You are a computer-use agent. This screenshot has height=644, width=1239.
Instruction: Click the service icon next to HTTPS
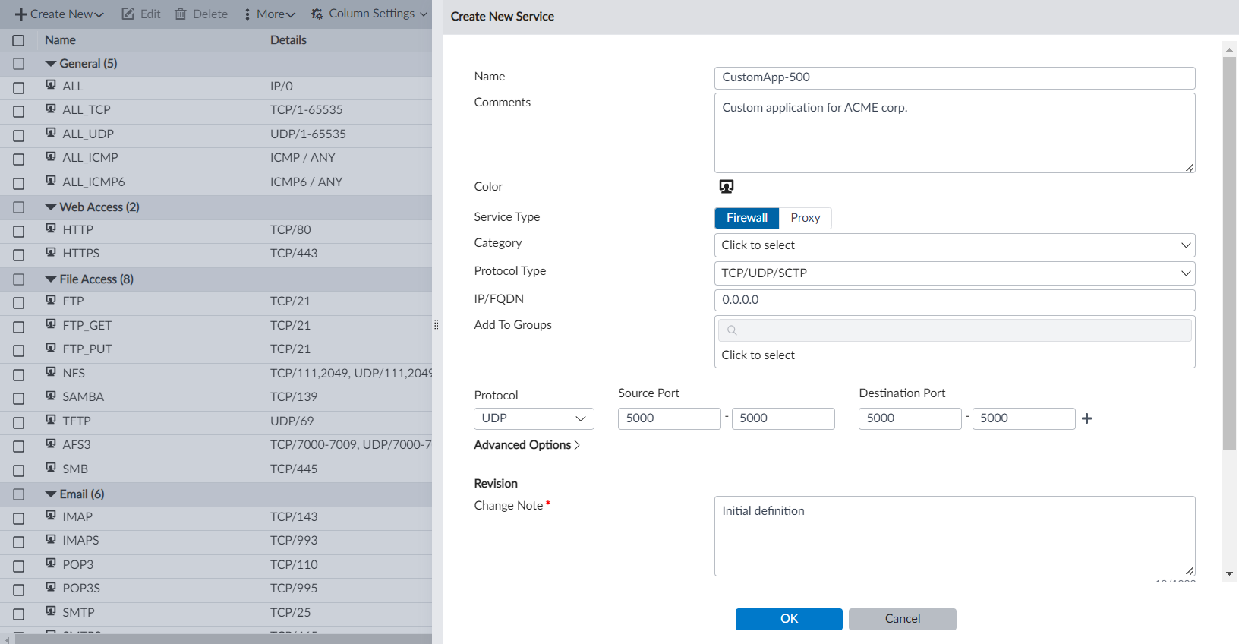[51, 252]
